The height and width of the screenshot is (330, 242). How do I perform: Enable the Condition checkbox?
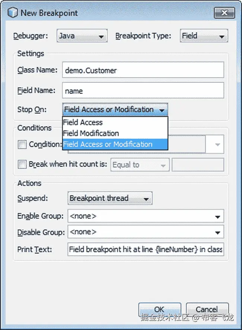pyautogui.click(x=22, y=145)
